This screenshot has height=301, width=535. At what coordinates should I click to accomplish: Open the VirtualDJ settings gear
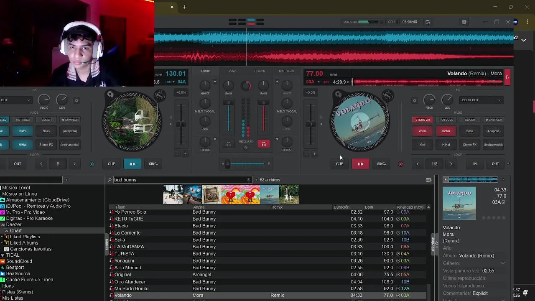coord(464,22)
